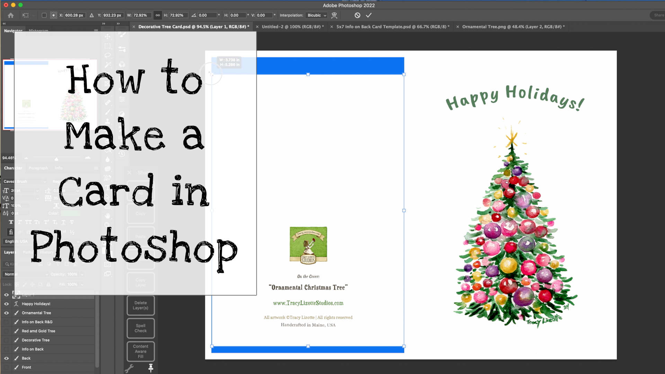This screenshot has width=665, height=374.
Task: Click the reference point locator grid
Action: point(53,15)
